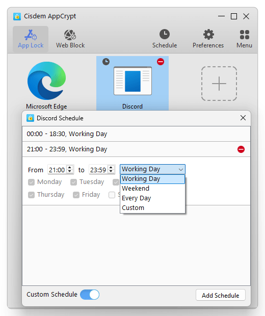Open the App Lock tab
This screenshot has width=265, height=316.
[31, 39]
